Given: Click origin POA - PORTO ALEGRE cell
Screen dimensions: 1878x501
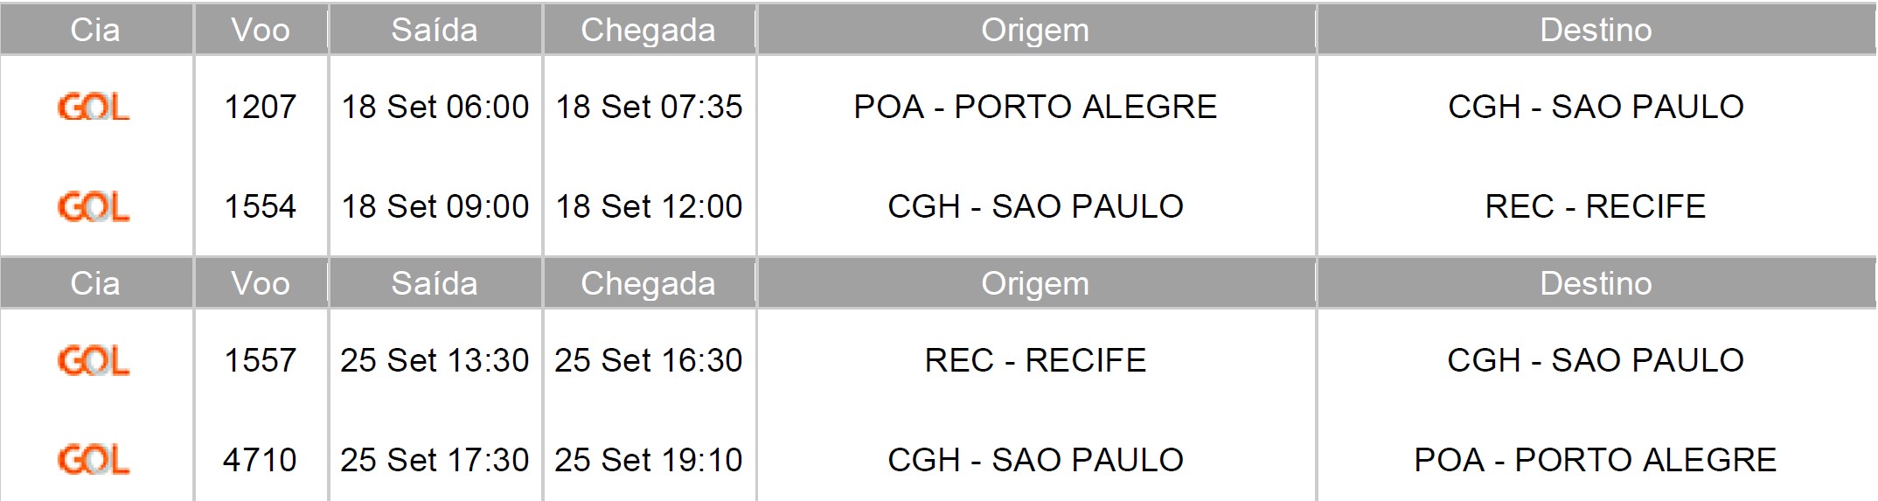Looking at the screenshot, I should pos(1036,107).
